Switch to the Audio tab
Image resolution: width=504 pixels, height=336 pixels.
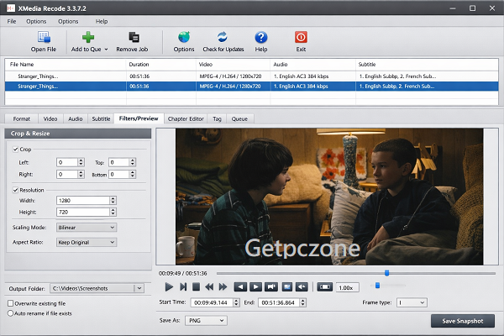coord(76,118)
